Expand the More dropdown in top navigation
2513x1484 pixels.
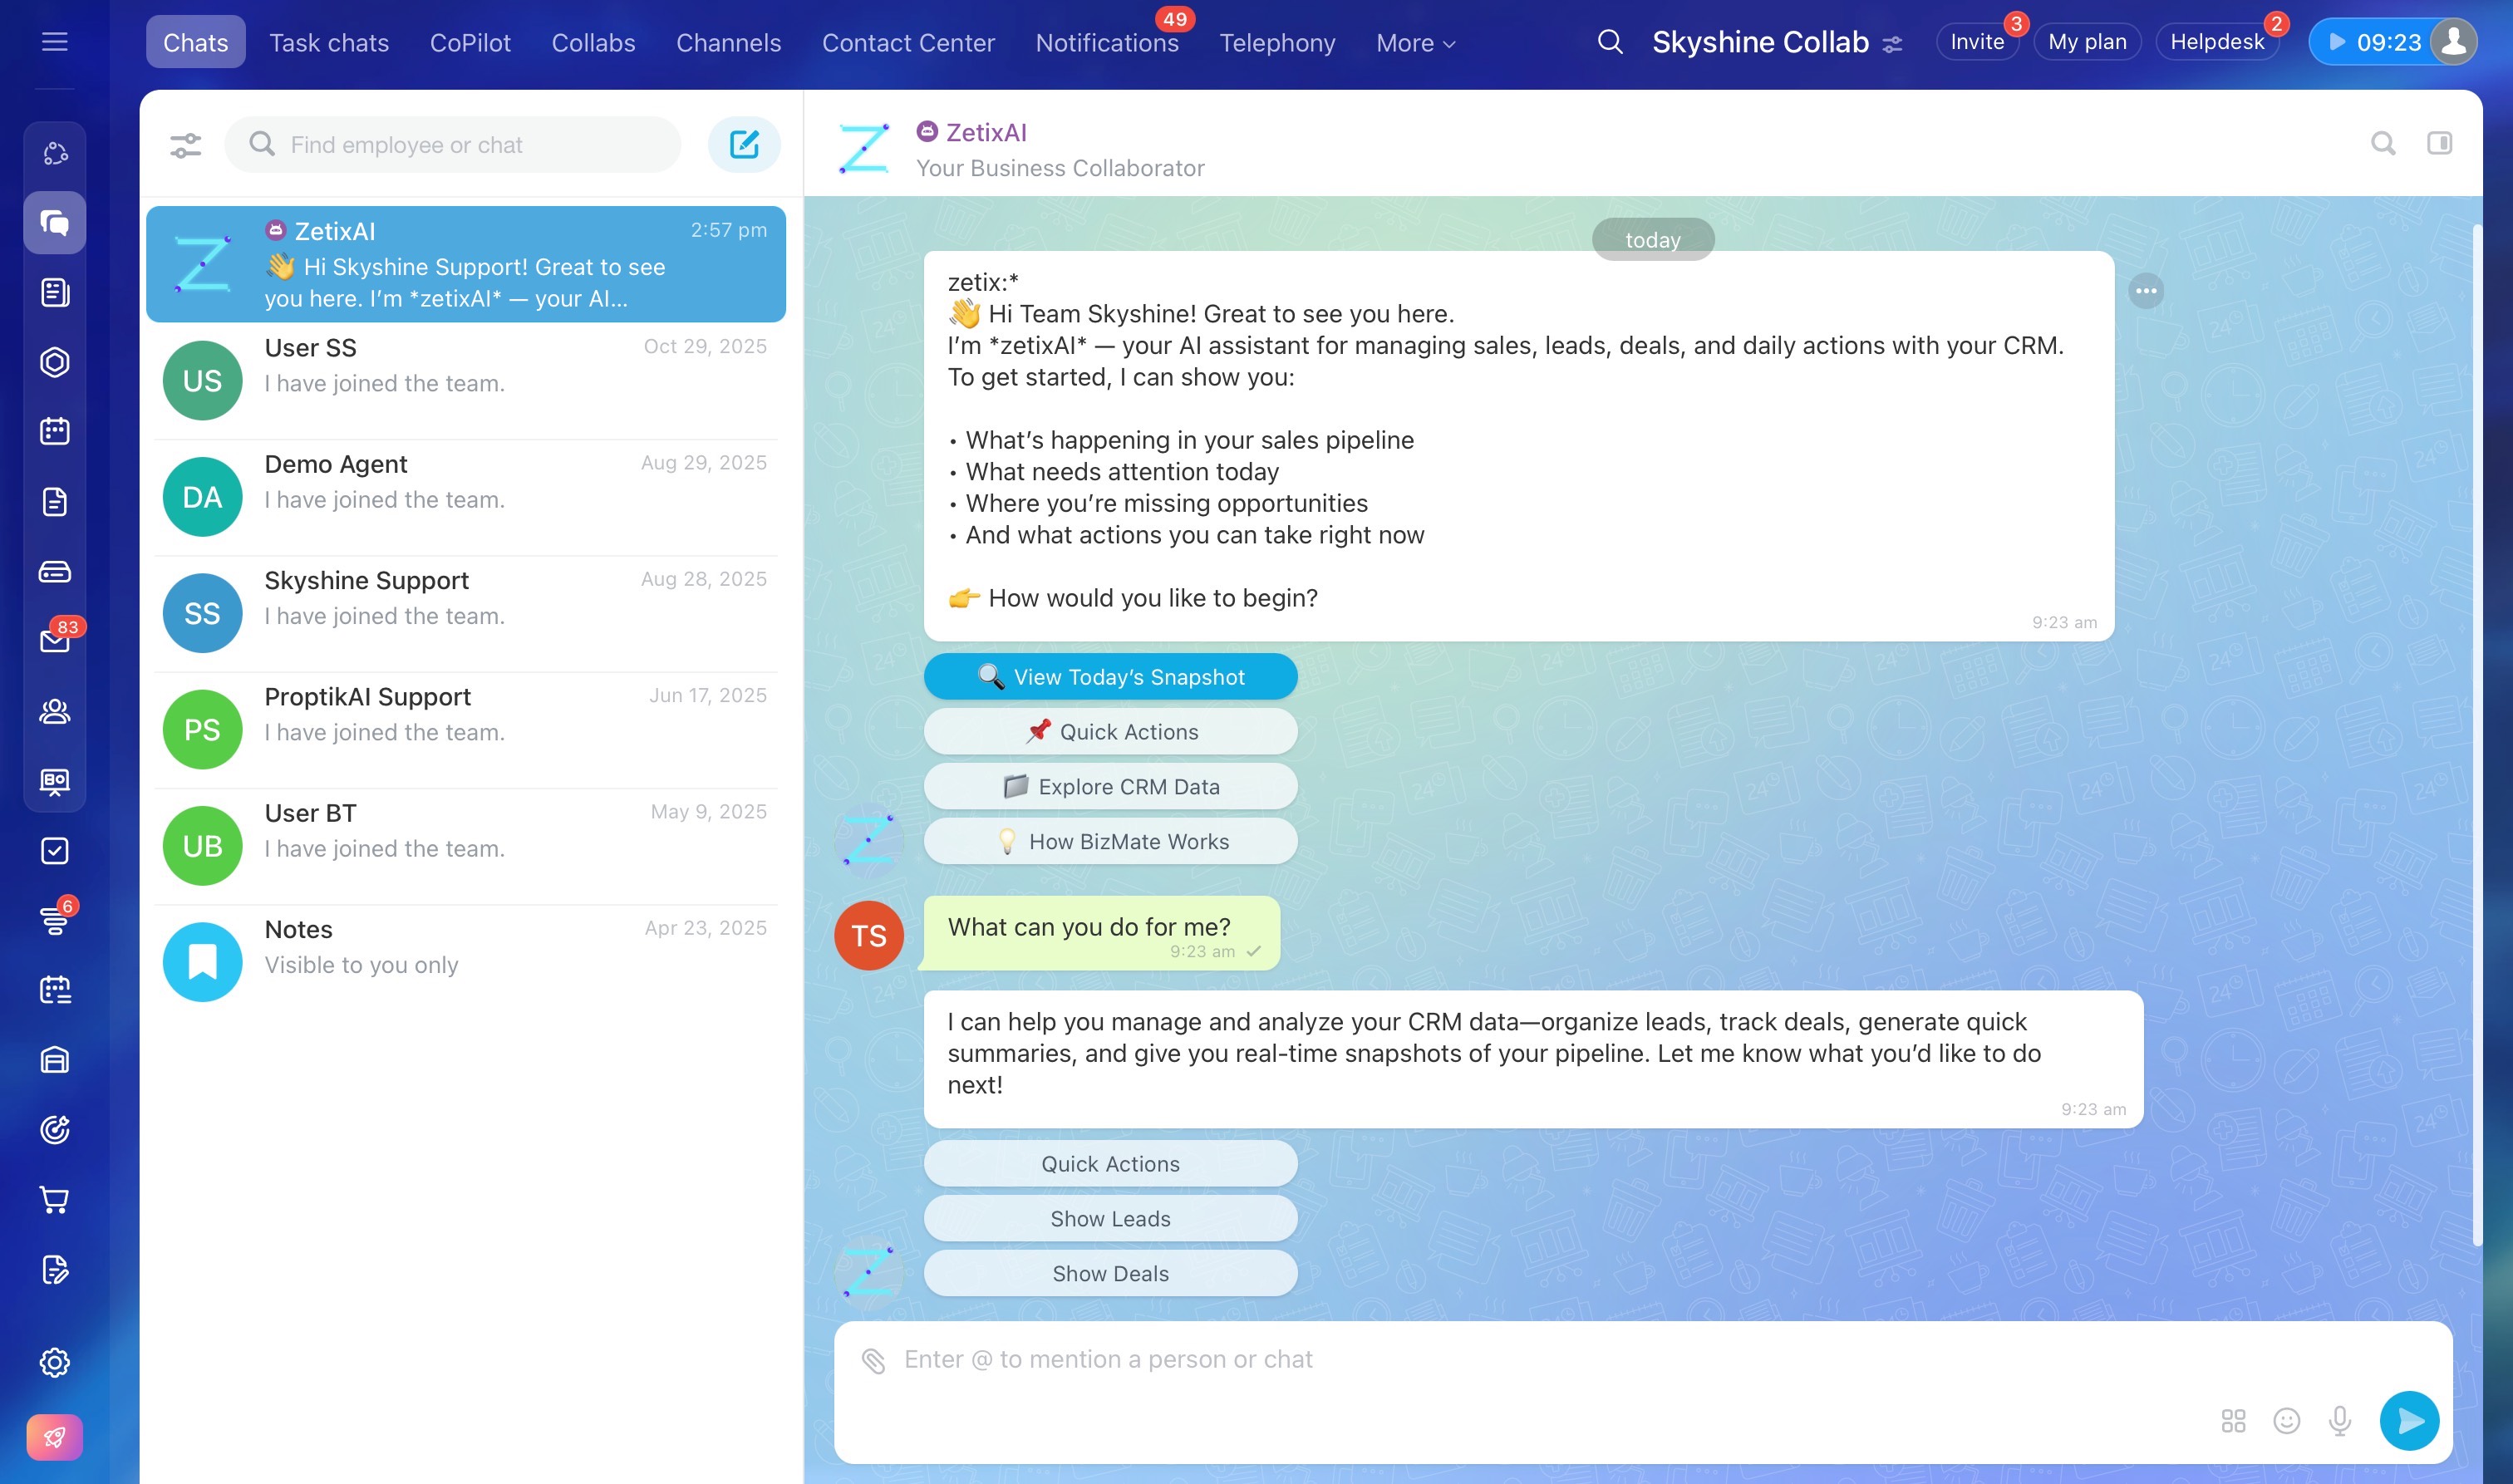point(1415,43)
